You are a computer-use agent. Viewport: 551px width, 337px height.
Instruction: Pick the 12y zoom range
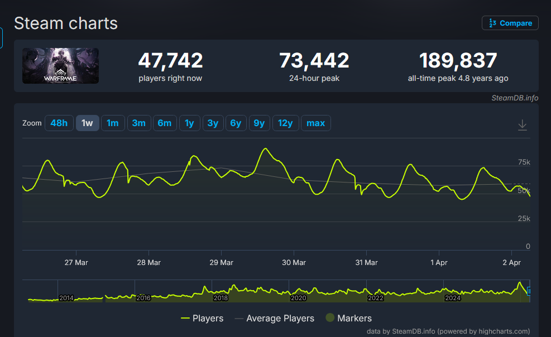pos(285,123)
